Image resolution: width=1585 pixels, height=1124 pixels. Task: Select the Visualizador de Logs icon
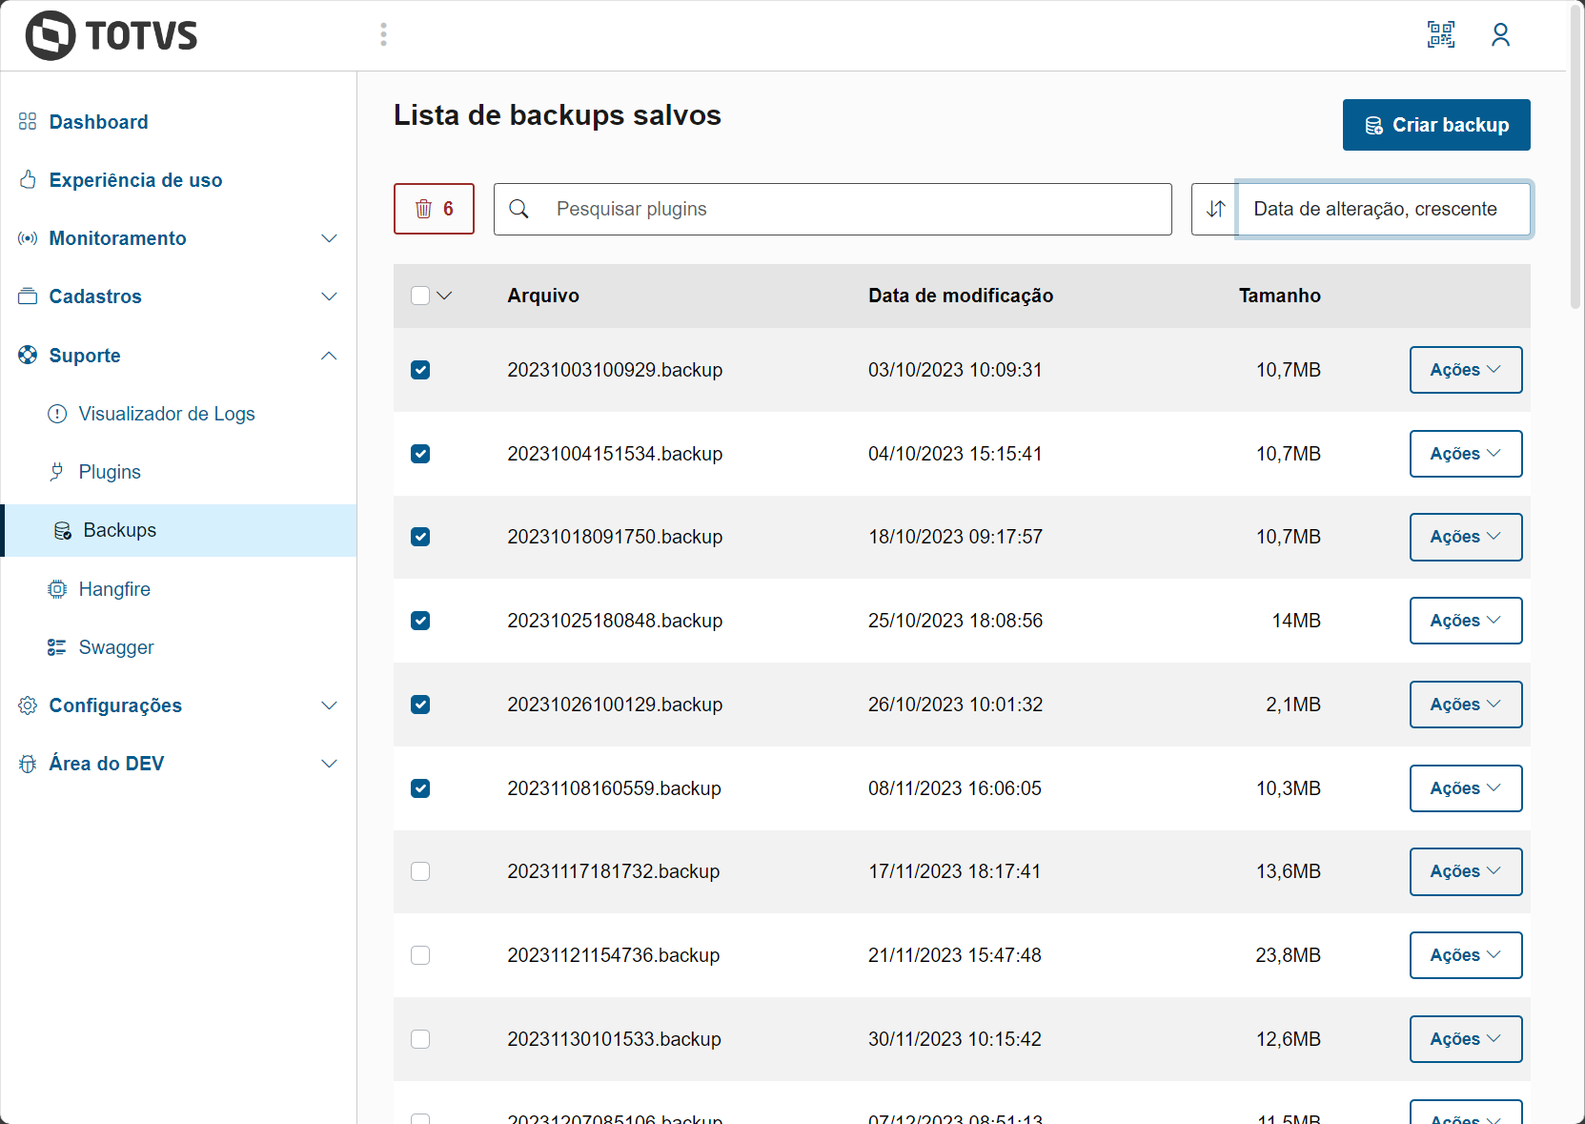58,414
